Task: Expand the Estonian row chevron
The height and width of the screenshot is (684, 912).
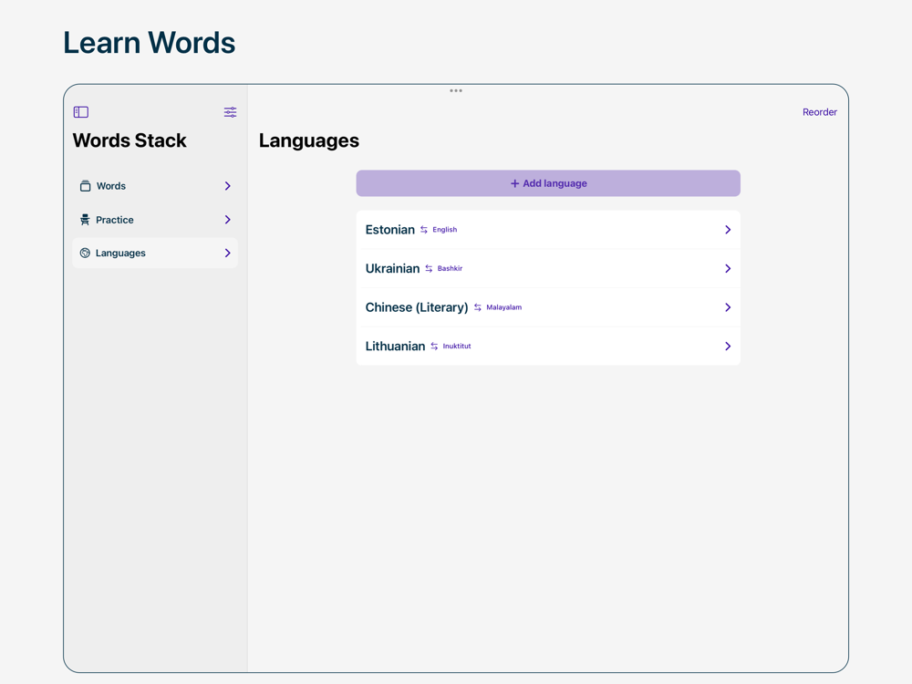Action: pyautogui.click(x=728, y=230)
